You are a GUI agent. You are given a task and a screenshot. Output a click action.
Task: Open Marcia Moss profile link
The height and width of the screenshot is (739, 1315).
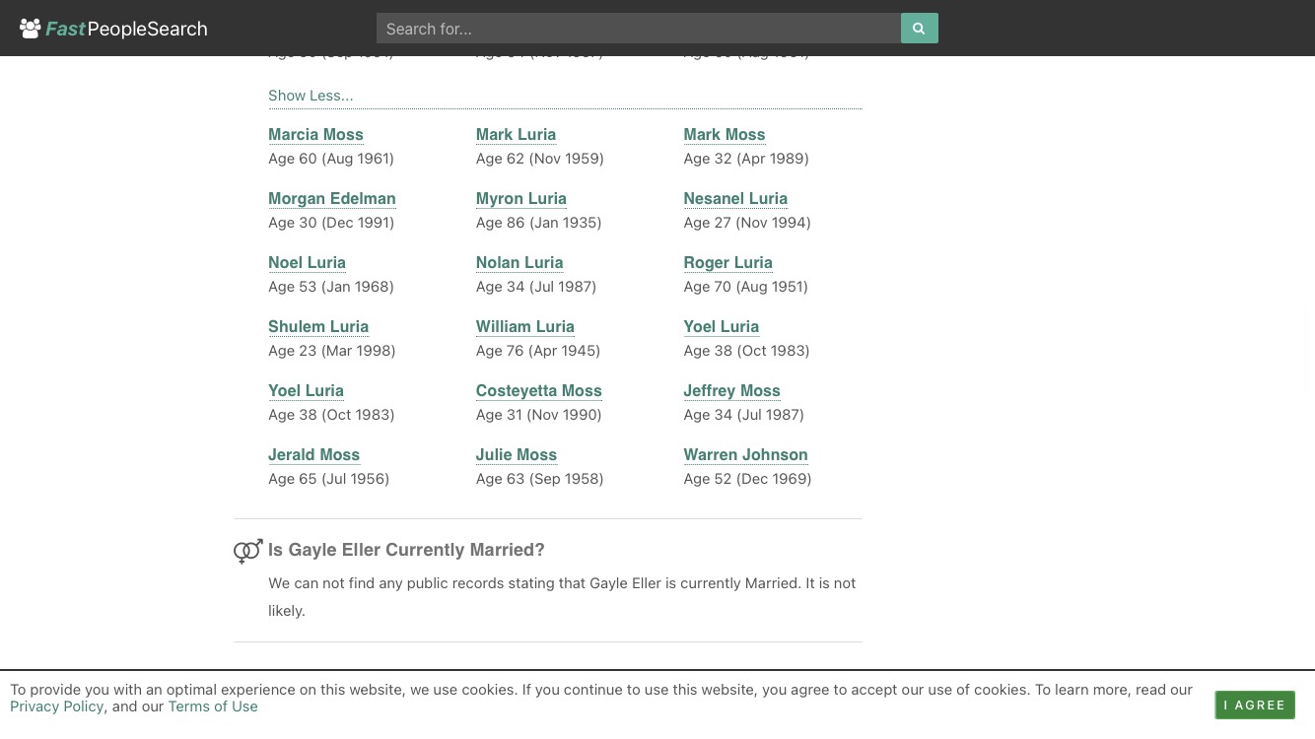click(x=315, y=135)
